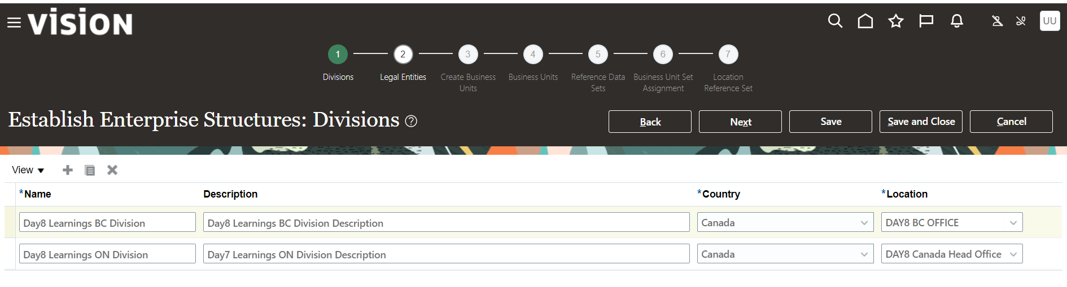Click the search magnifier icon
1067x287 pixels.
pyautogui.click(x=835, y=21)
